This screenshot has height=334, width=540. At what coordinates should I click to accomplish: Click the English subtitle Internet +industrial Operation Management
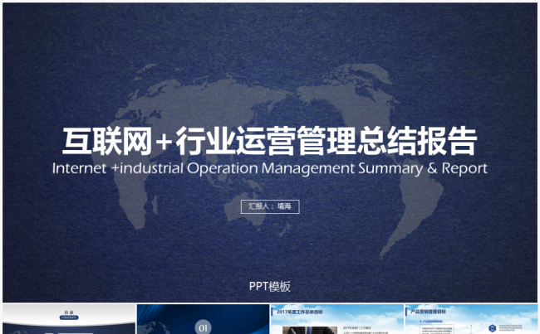[x=270, y=168]
